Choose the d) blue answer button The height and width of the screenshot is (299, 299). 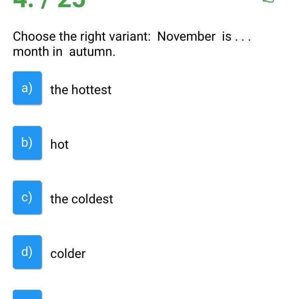[27, 252]
